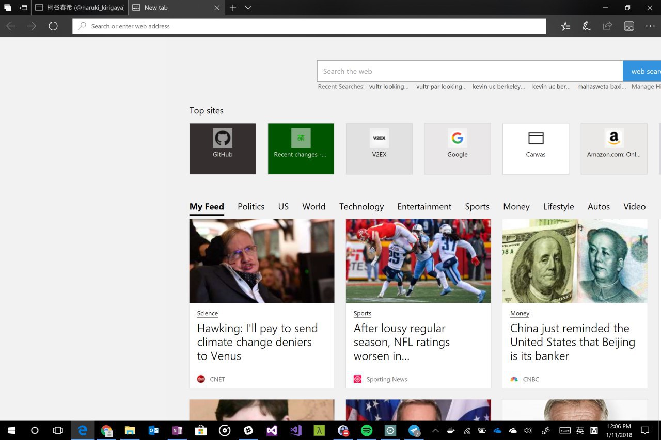Click the blue web search button
Image resolution: width=661 pixels, height=440 pixels.
(642, 71)
